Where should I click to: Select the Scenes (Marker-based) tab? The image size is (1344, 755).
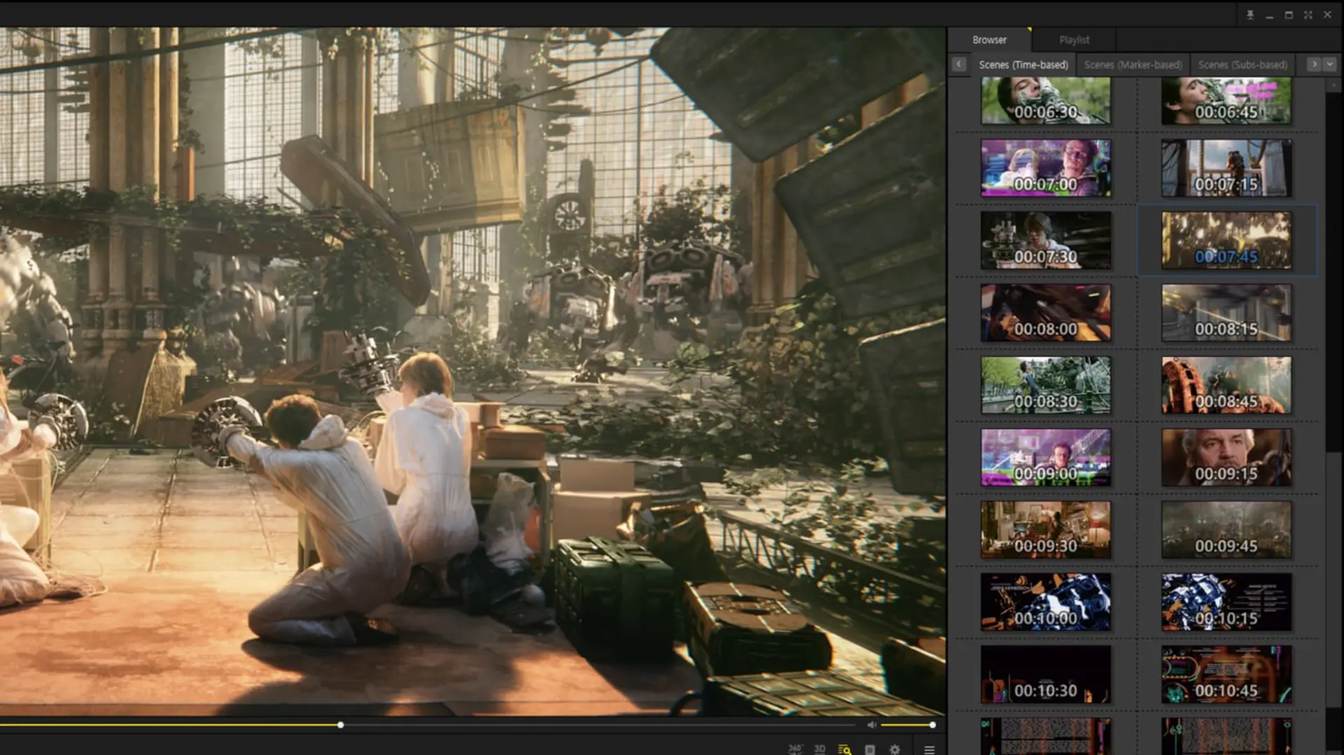pos(1133,64)
